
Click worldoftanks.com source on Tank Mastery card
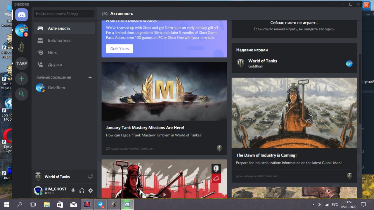(142, 148)
